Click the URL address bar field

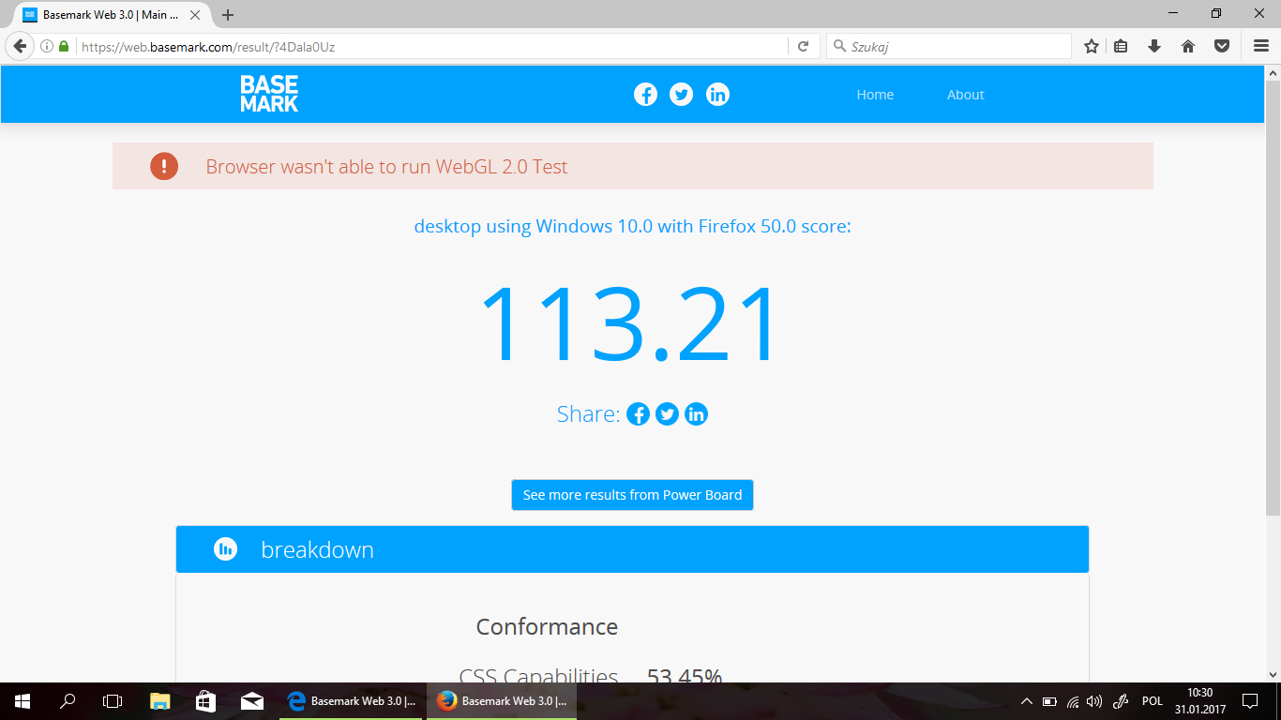(x=431, y=46)
